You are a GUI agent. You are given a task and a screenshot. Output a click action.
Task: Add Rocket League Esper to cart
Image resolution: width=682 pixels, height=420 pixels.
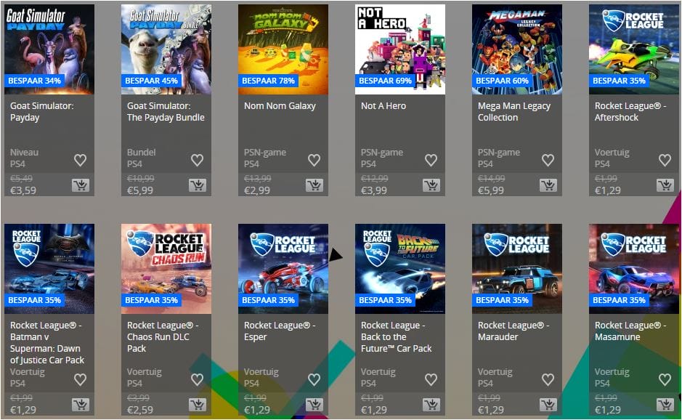click(x=314, y=405)
